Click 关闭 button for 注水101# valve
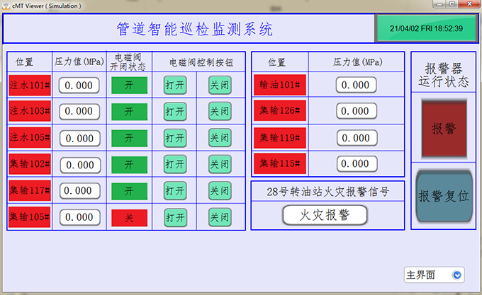This screenshot has height=295, width=482. click(220, 85)
